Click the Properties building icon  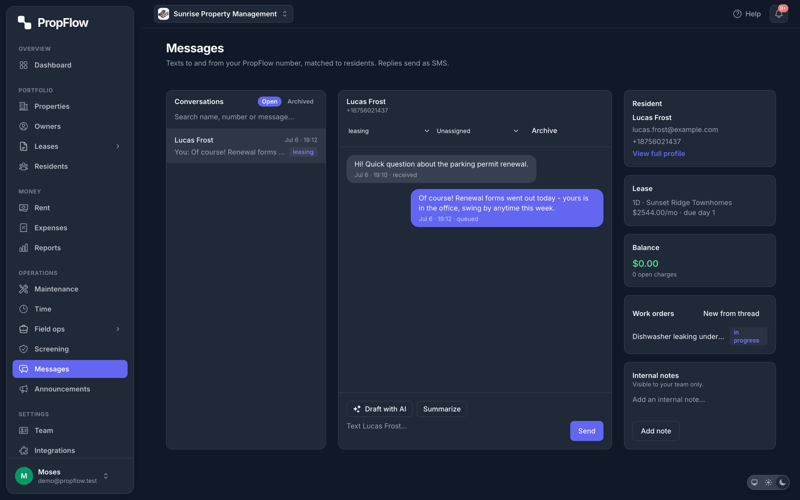(24, 106)
